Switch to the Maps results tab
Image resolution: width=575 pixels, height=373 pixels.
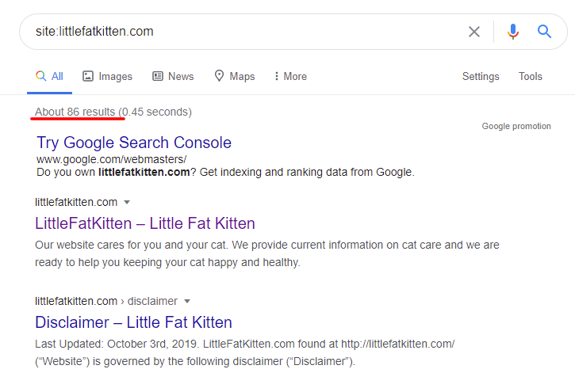coord(242,77)
